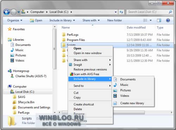Click Computer in the address breadcrumb
The image size is (176, 130).
coord(37,12)
